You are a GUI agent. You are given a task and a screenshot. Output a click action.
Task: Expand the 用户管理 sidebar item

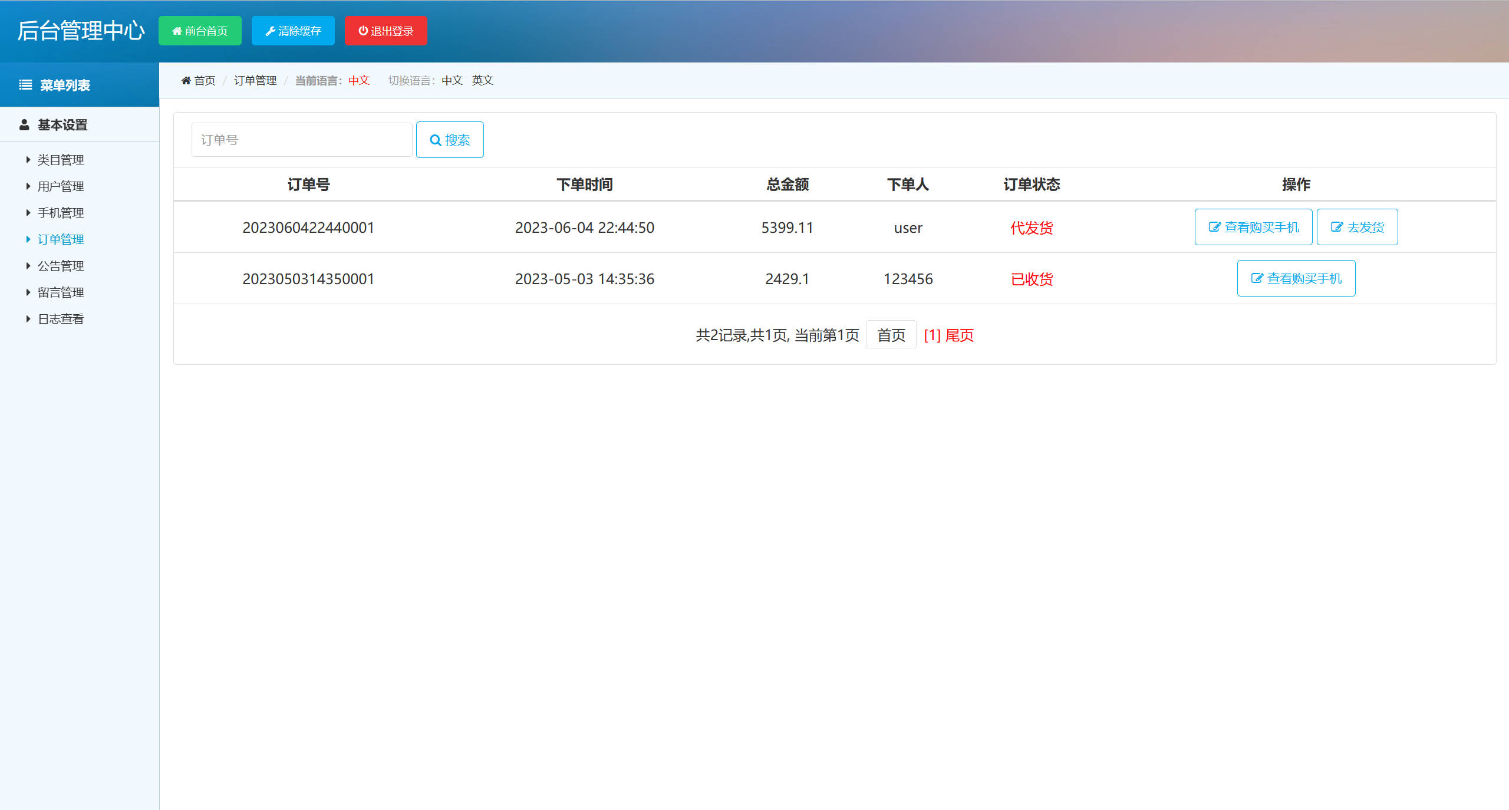click(60, 186)
